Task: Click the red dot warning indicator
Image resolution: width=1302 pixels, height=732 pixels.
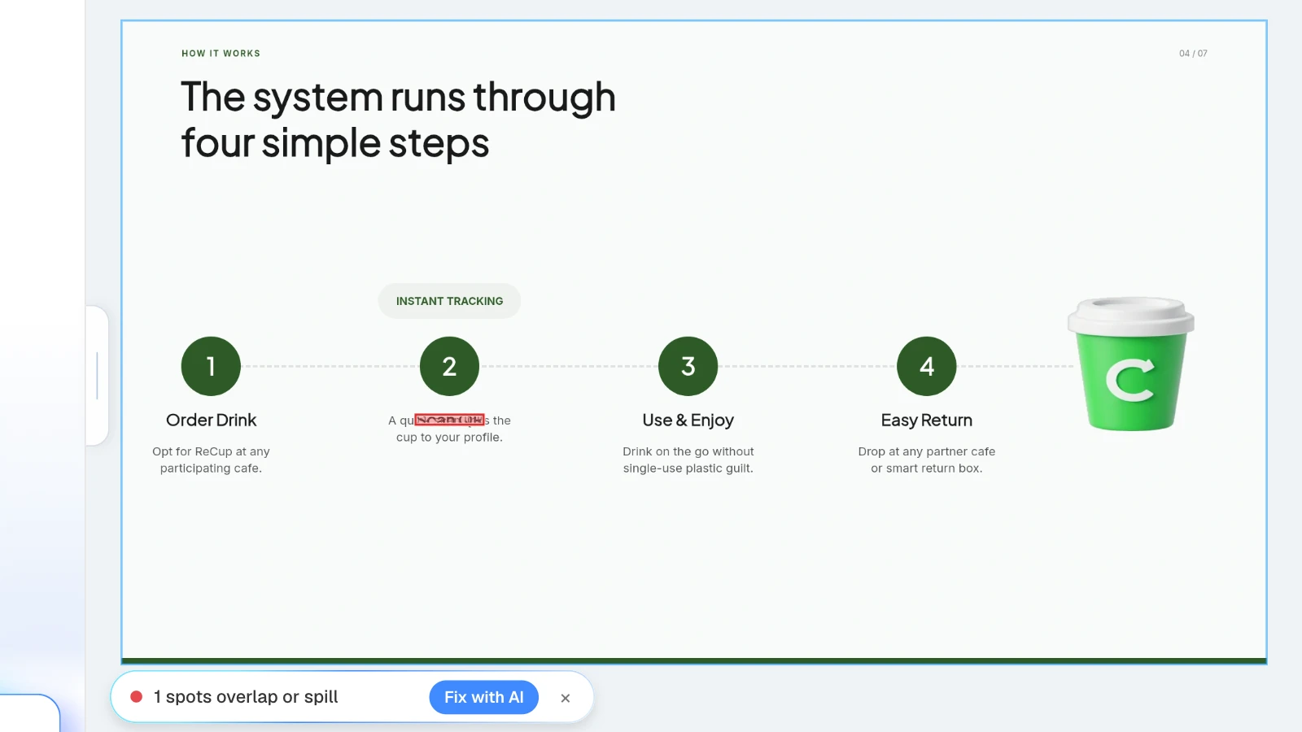Action: coord(137,697)
